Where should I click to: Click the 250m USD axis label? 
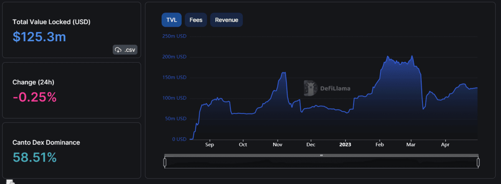[174, 36]
